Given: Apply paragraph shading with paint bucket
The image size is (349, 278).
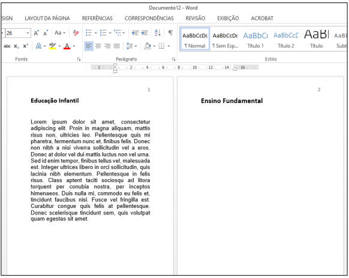Looking at the screenshot, I should pos(148,46).
